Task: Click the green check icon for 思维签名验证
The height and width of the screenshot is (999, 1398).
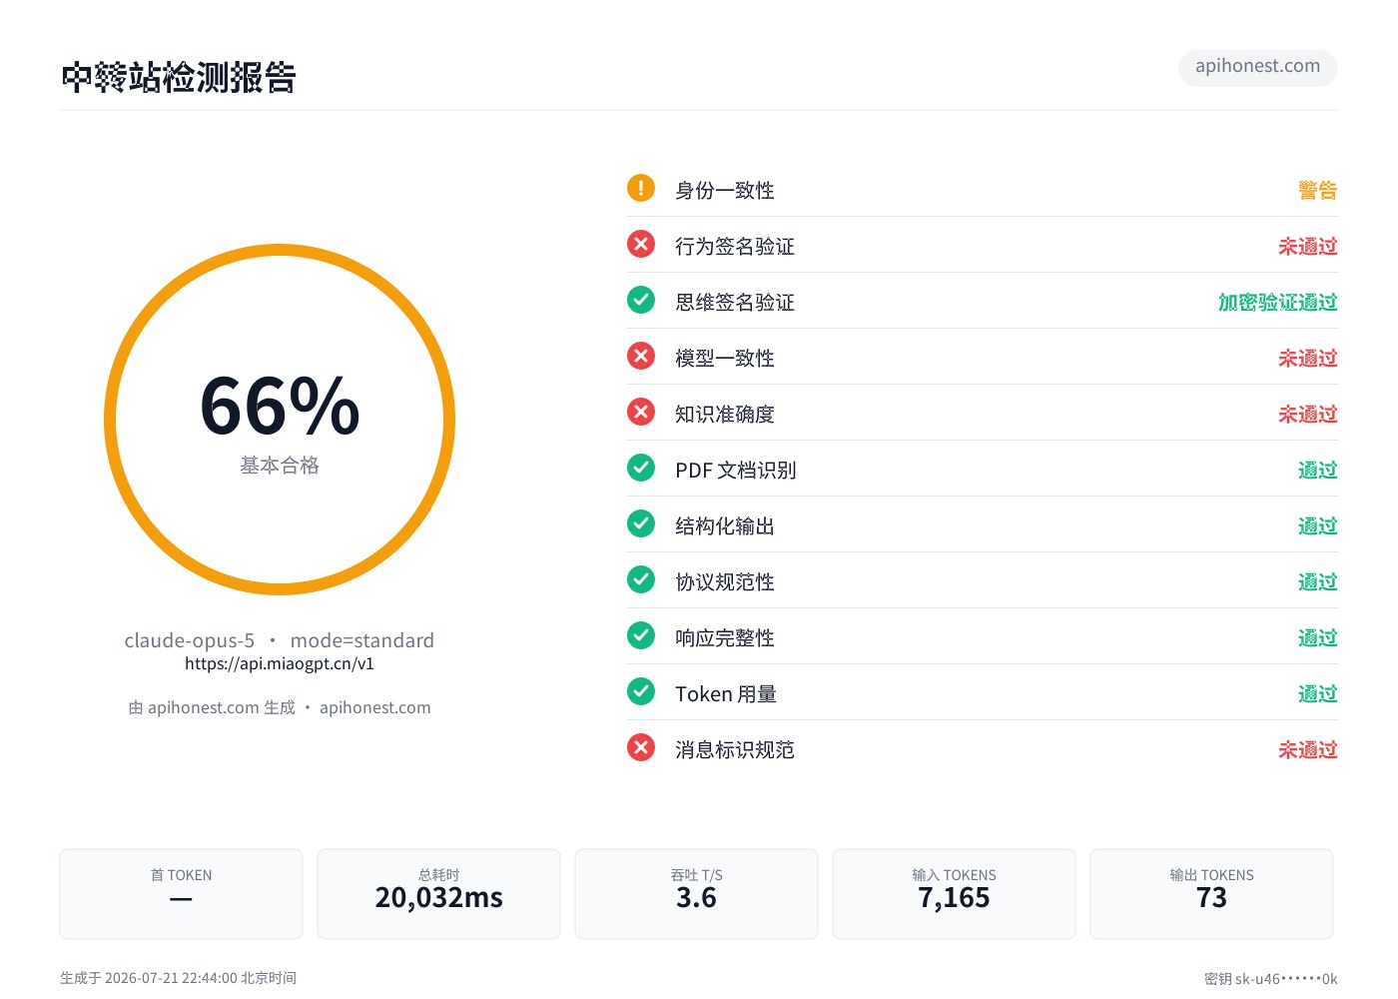Action: click(x=641, y=300)
